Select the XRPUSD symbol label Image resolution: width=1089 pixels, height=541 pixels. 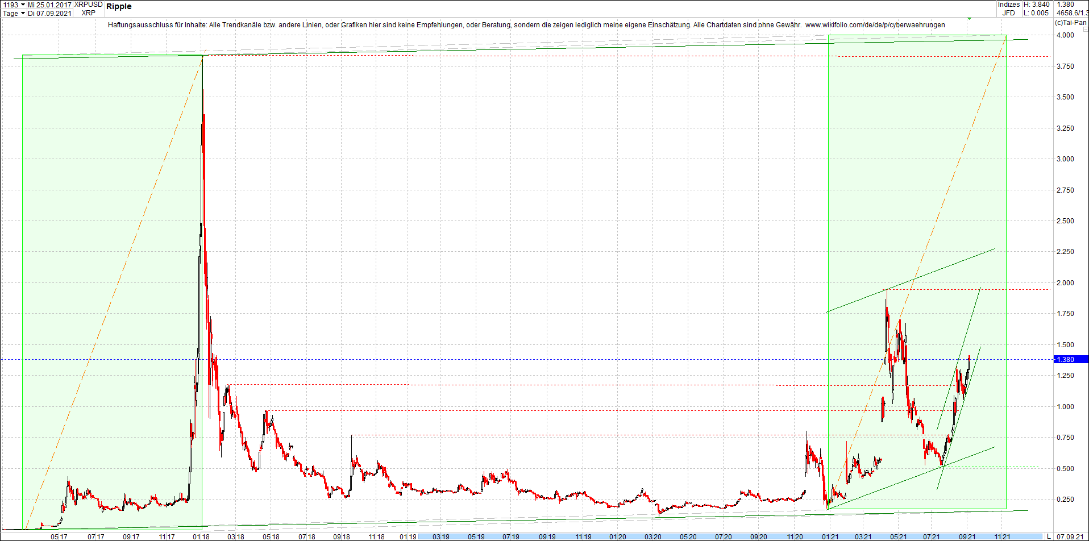pos(87,5)
